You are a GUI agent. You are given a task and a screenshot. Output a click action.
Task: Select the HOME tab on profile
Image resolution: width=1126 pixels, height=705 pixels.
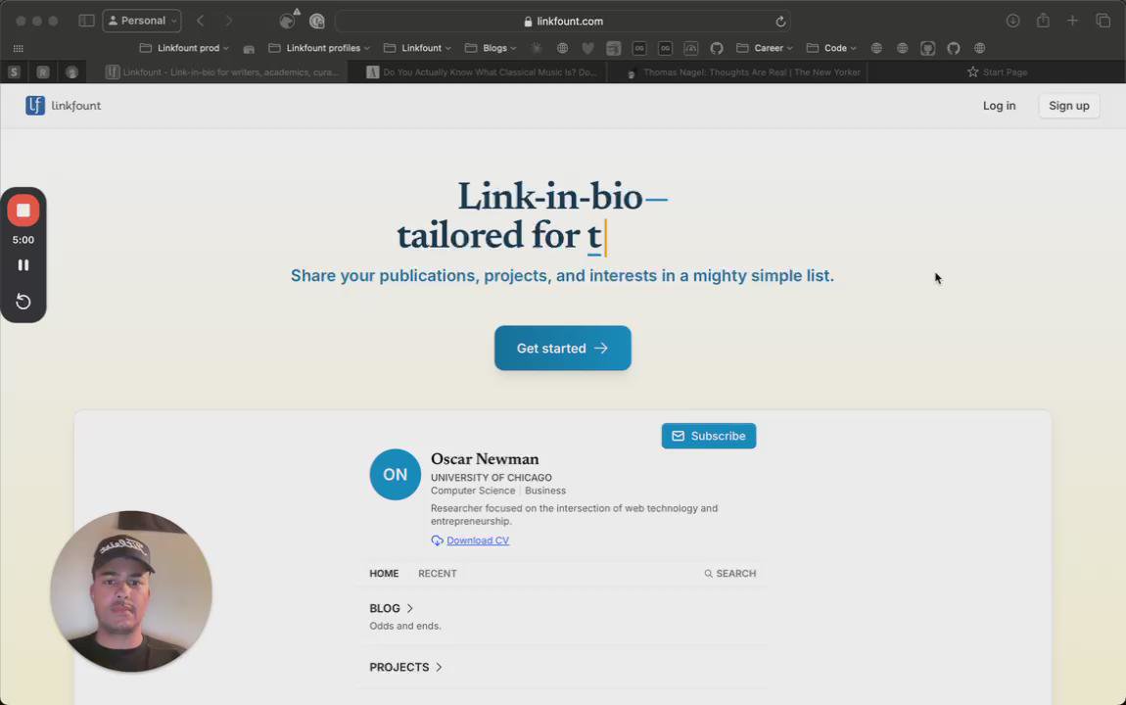(384, 574)
